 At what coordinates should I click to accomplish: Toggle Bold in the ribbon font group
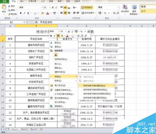pos(21,13)
